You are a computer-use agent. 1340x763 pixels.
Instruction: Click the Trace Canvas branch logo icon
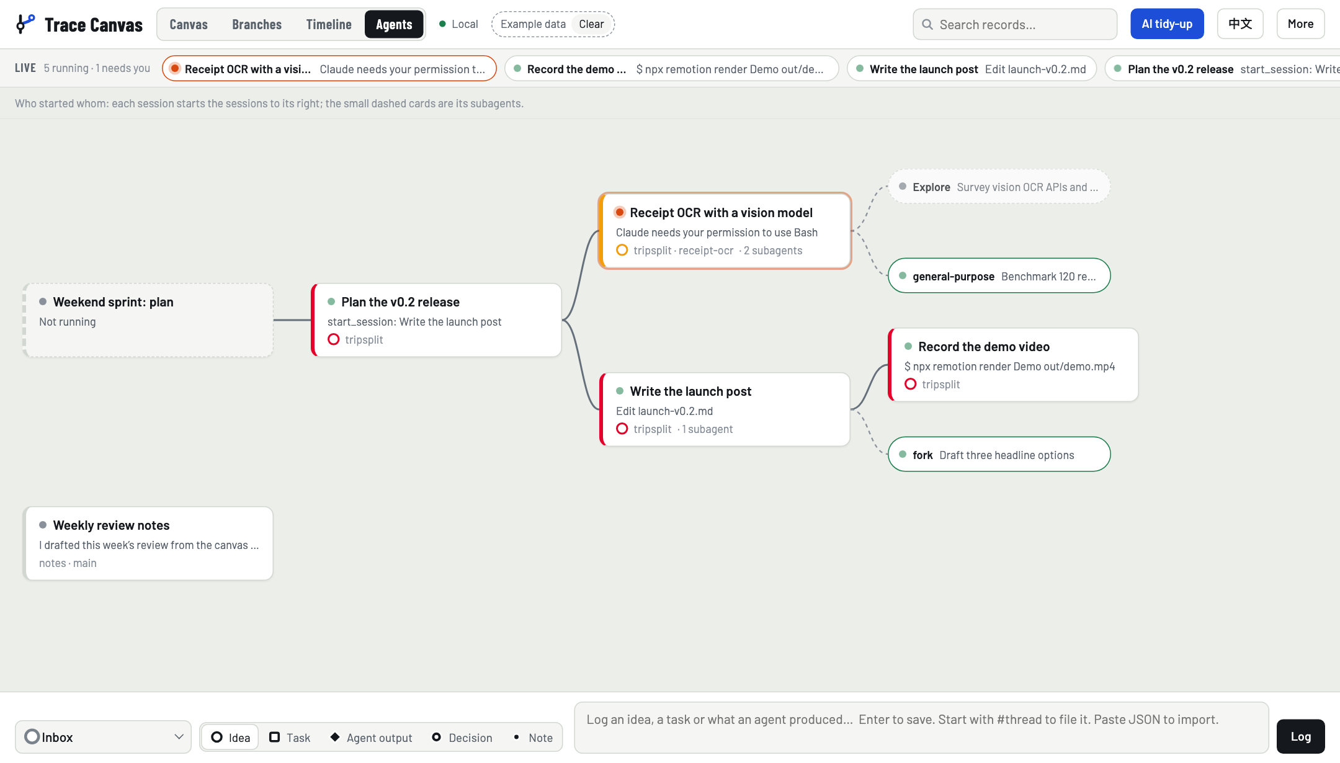point(25,24)
